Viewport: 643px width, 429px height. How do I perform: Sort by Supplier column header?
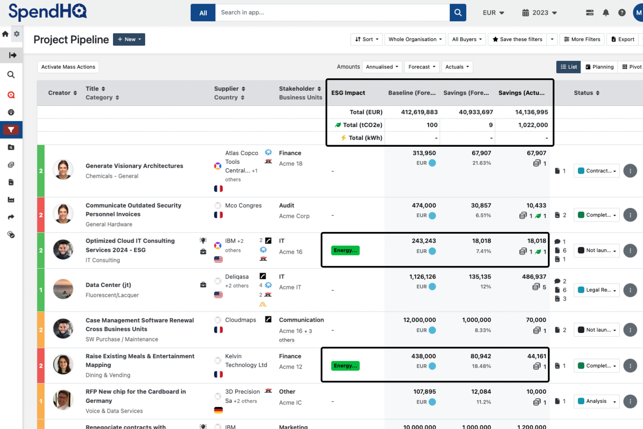pyautogui.click(x=230, y=89)
